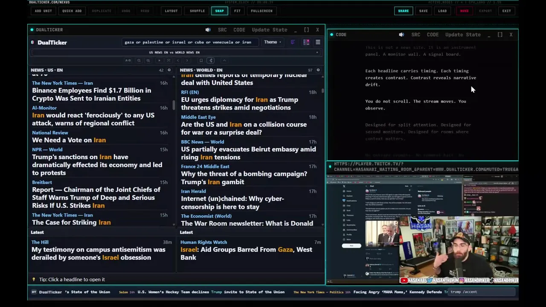Click the double-chevron up icon in feed toolbar
546x307 pixels.
point(168,61)
